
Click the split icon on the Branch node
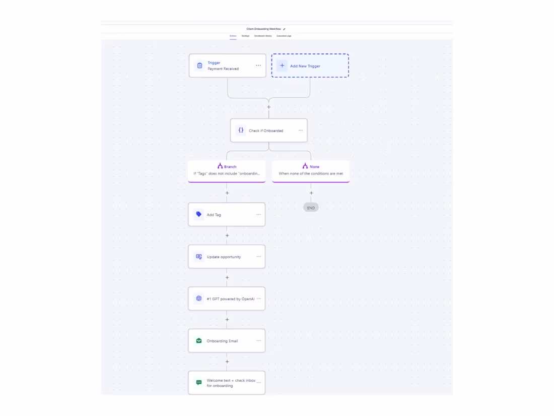[220, 166]
